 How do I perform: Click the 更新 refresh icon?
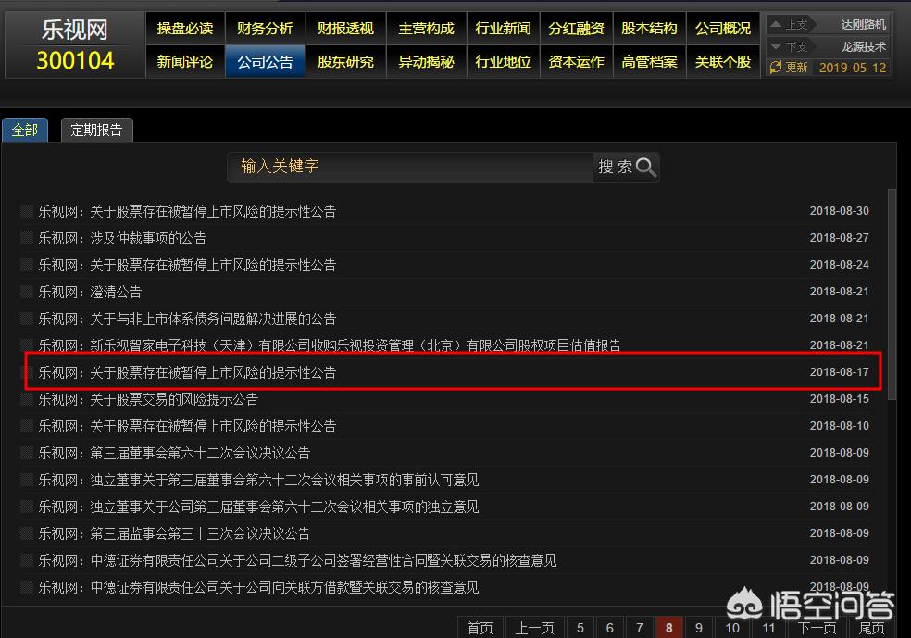point(776,68)
